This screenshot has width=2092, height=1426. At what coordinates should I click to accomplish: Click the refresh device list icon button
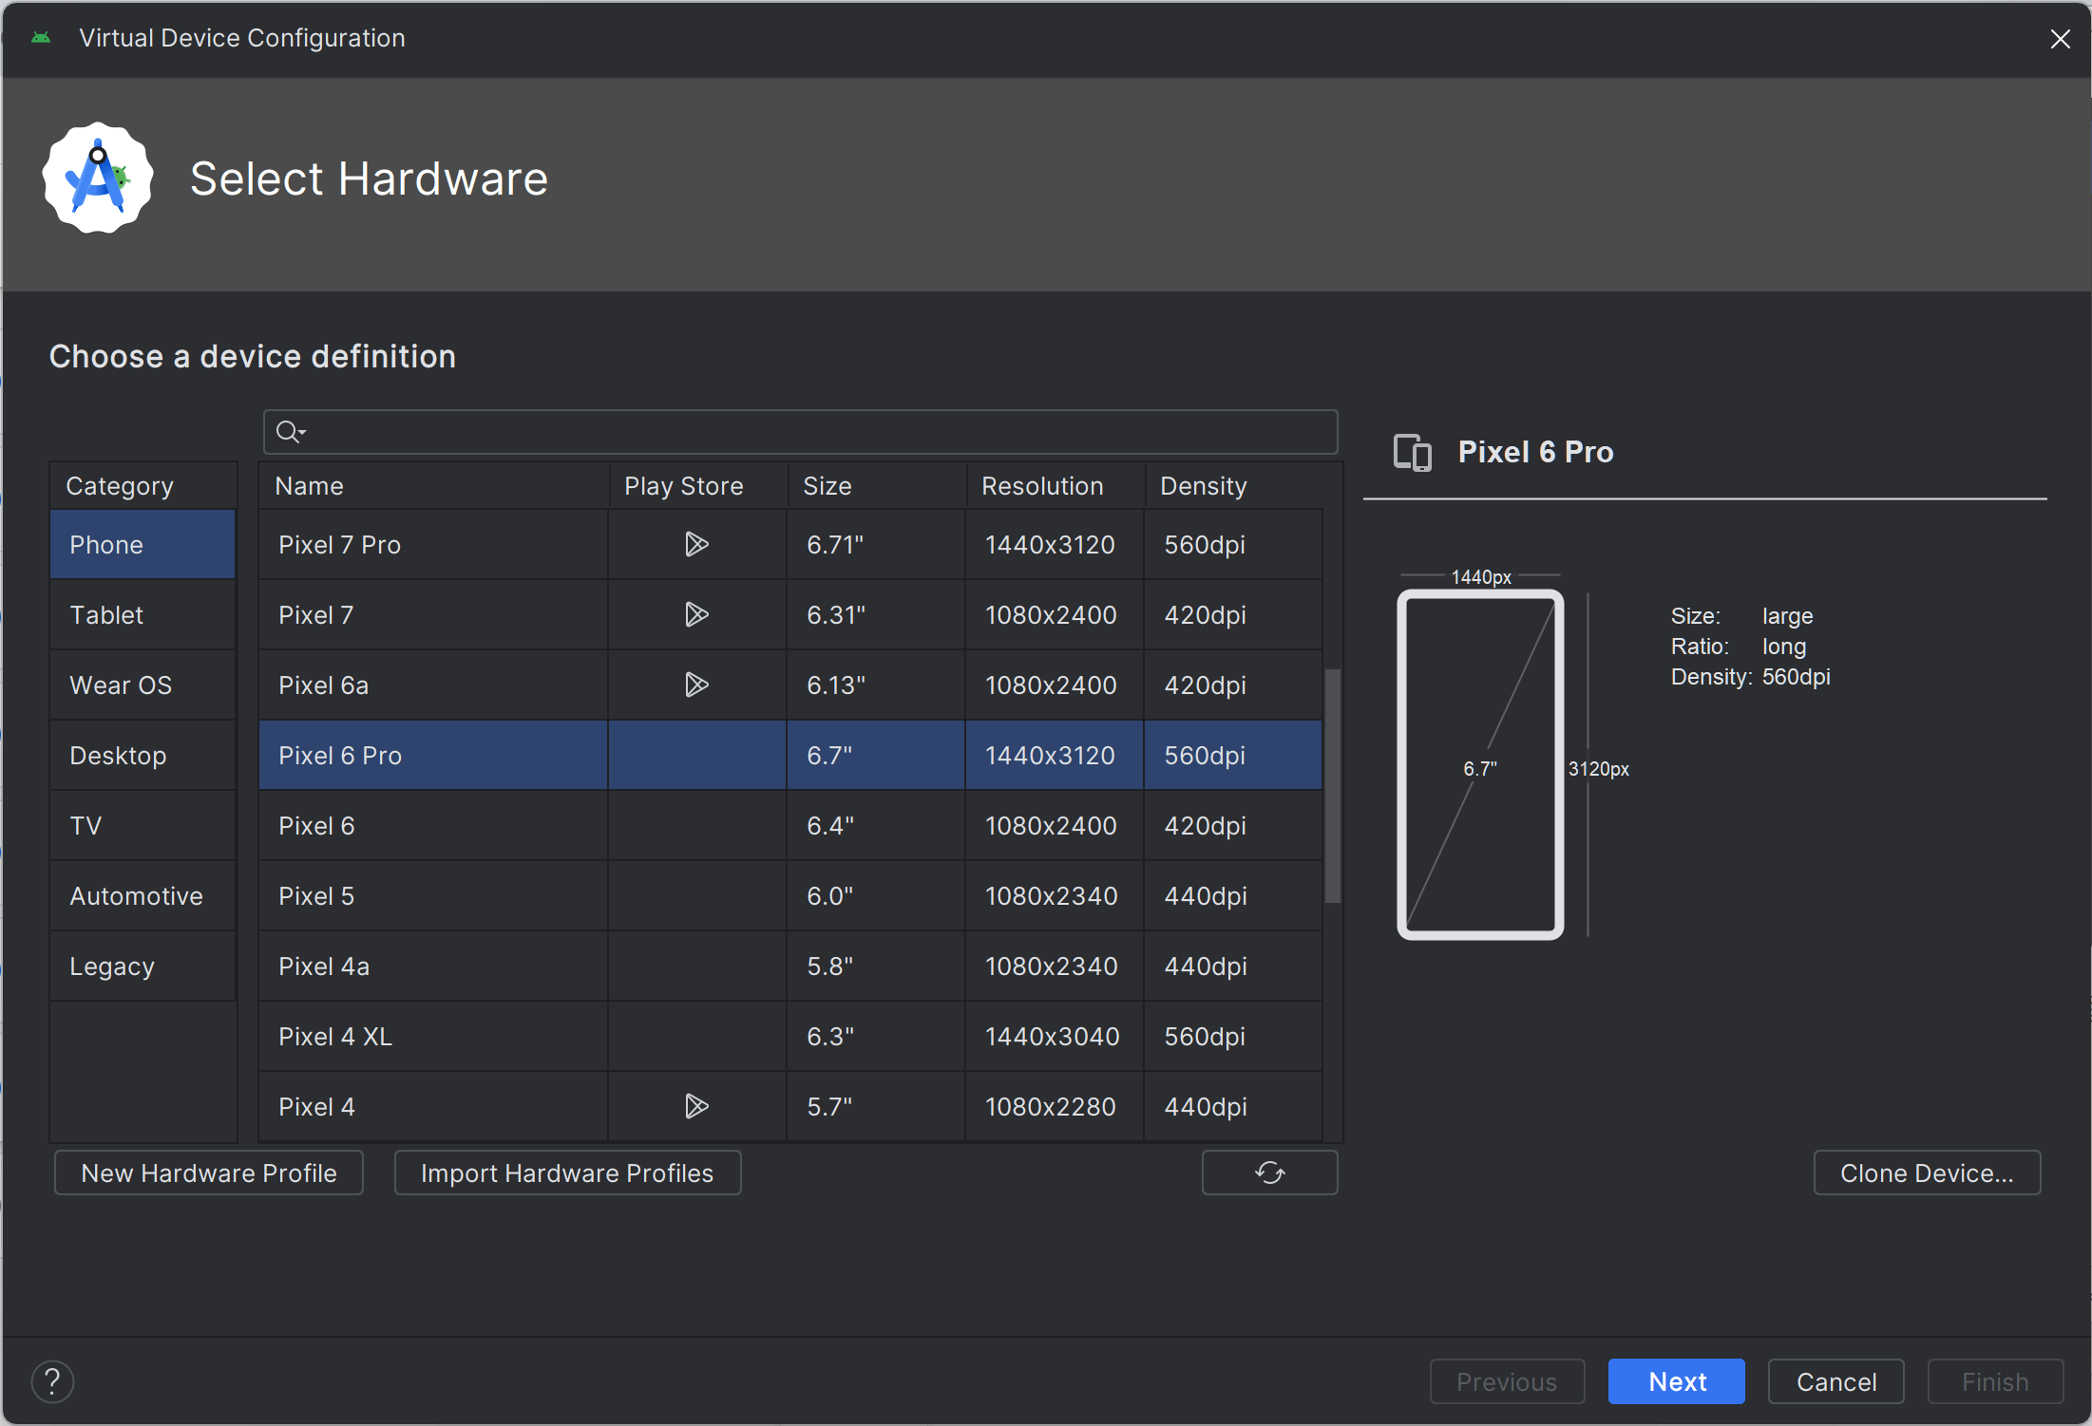[x=1269, y=1173]
